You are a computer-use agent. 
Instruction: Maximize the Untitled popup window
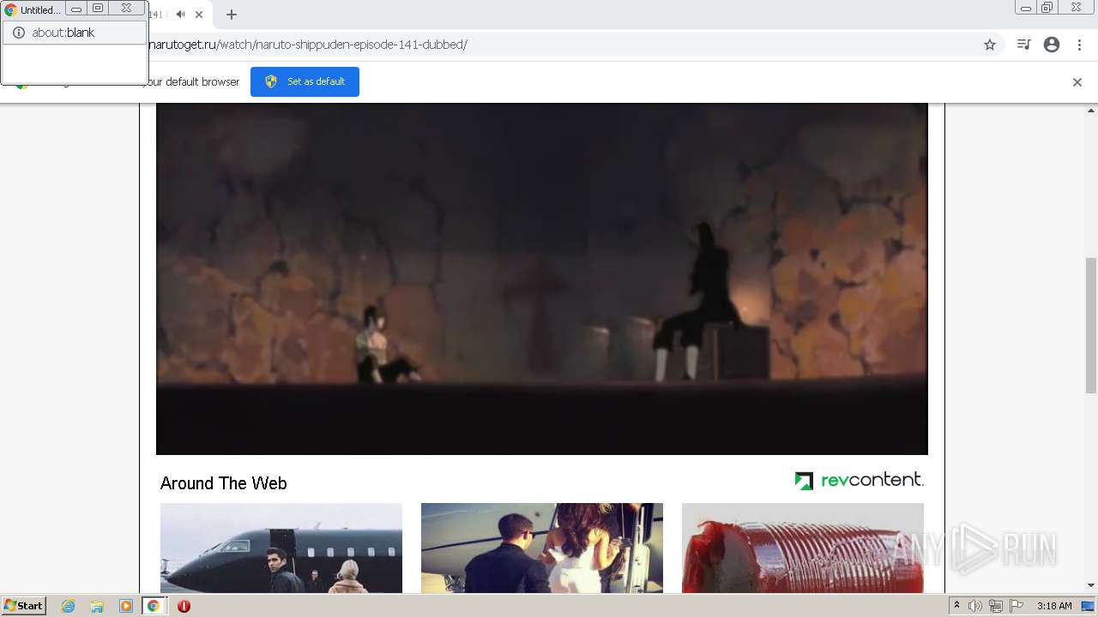tap(98, 8)
